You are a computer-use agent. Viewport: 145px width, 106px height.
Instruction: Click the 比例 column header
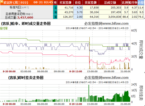pyautogui.click(x=125, y=3)
